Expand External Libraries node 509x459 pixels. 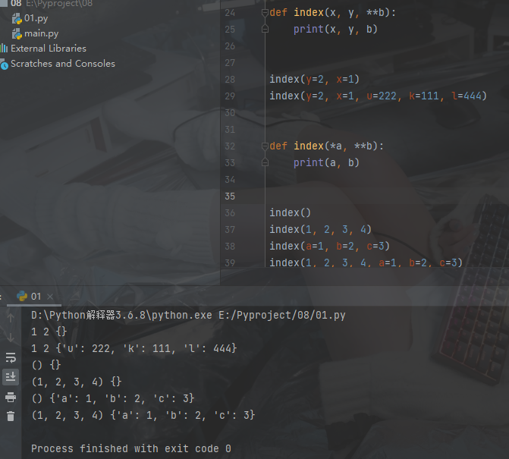point(49,49)
